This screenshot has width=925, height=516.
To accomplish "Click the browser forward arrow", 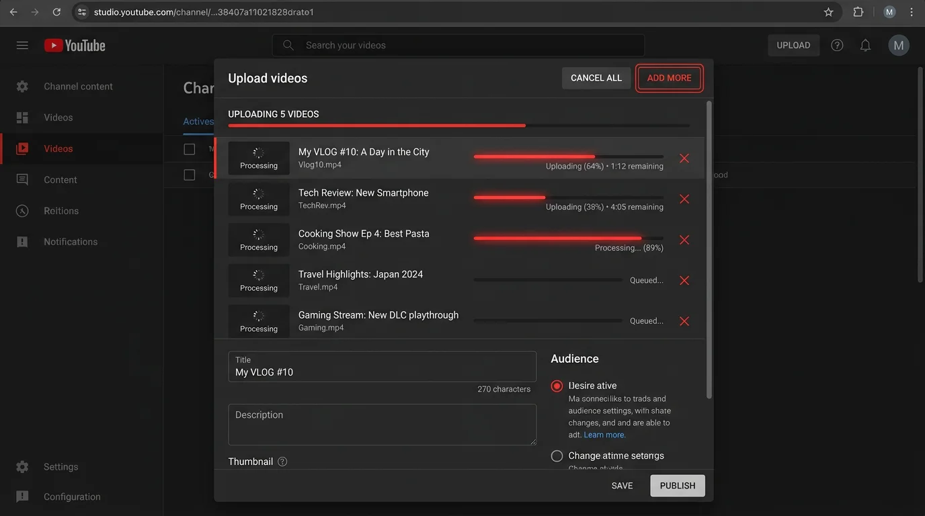I will 35,12.
